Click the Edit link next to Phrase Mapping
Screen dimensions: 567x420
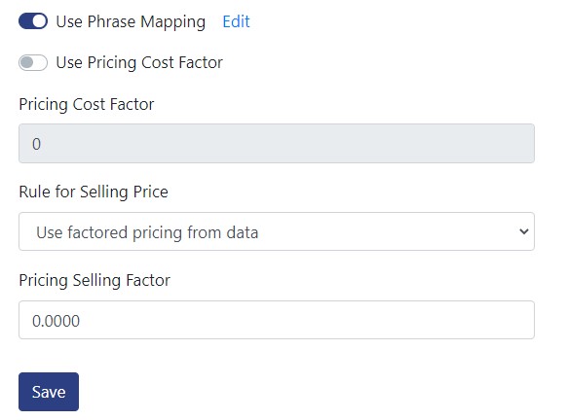(x=236, y=21)
